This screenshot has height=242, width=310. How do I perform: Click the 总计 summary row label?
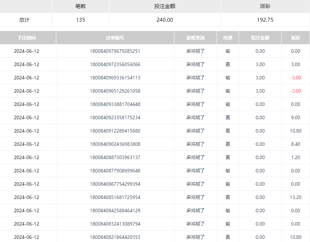click(24, 20)
